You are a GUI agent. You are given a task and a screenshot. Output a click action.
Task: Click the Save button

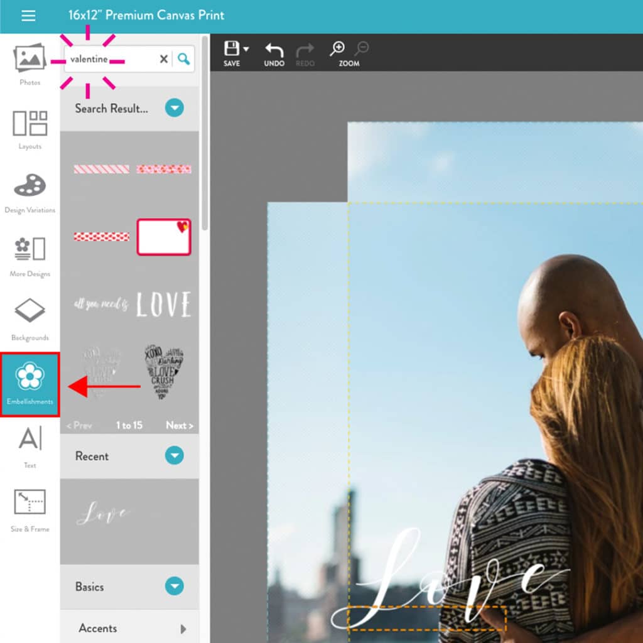click(x=232, y=54)
